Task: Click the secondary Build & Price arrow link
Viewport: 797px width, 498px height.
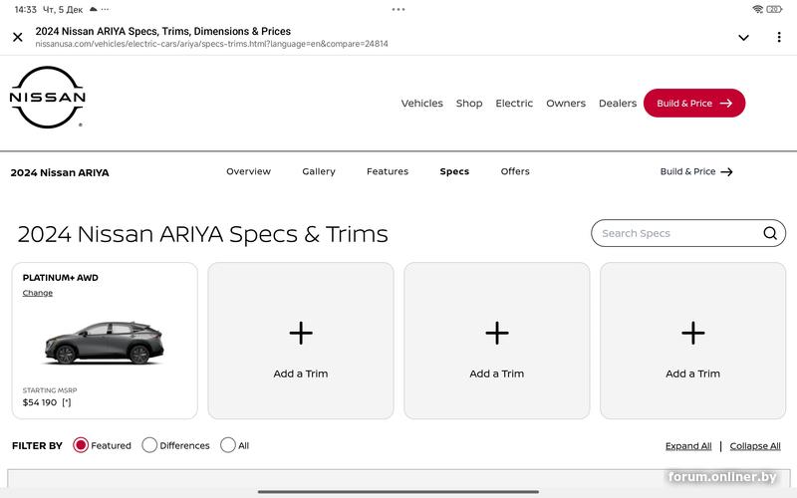Action: 696,171
